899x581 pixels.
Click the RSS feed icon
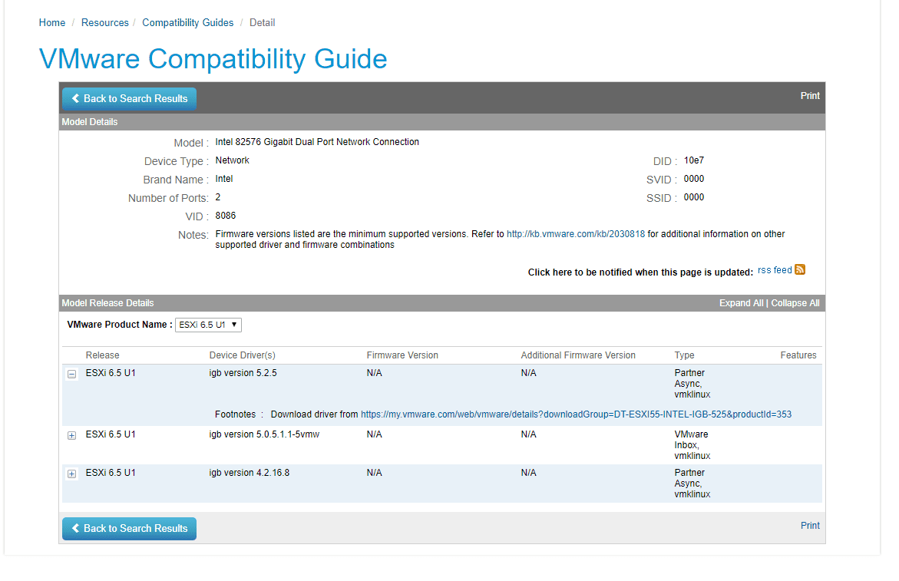(x=800, y=269)
